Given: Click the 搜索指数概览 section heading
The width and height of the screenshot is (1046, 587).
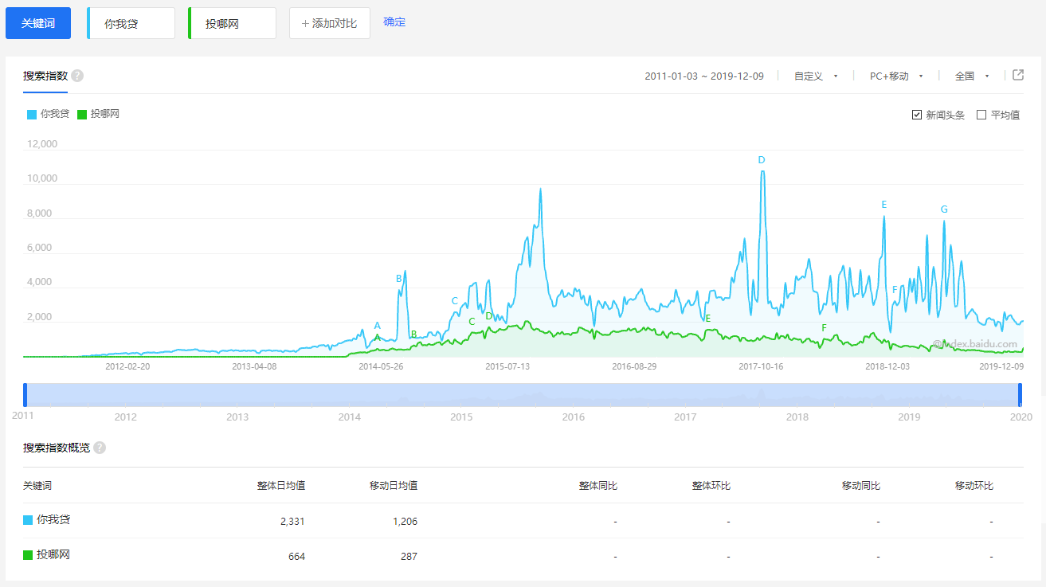Looking at the screenshot, I should pos(57,448).
